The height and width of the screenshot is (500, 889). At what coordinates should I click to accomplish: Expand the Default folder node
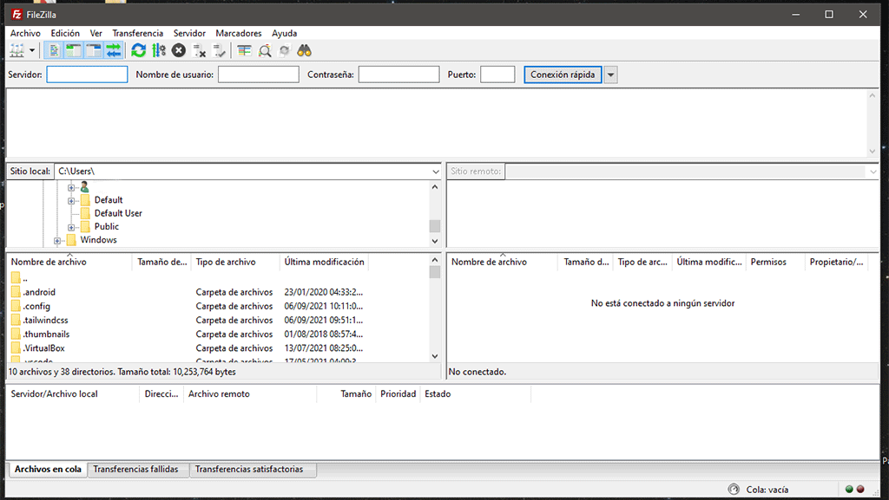(71, 201)
